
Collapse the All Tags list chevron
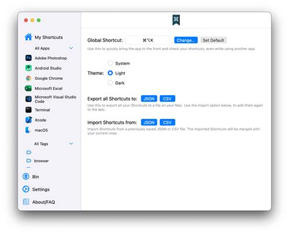71,144
